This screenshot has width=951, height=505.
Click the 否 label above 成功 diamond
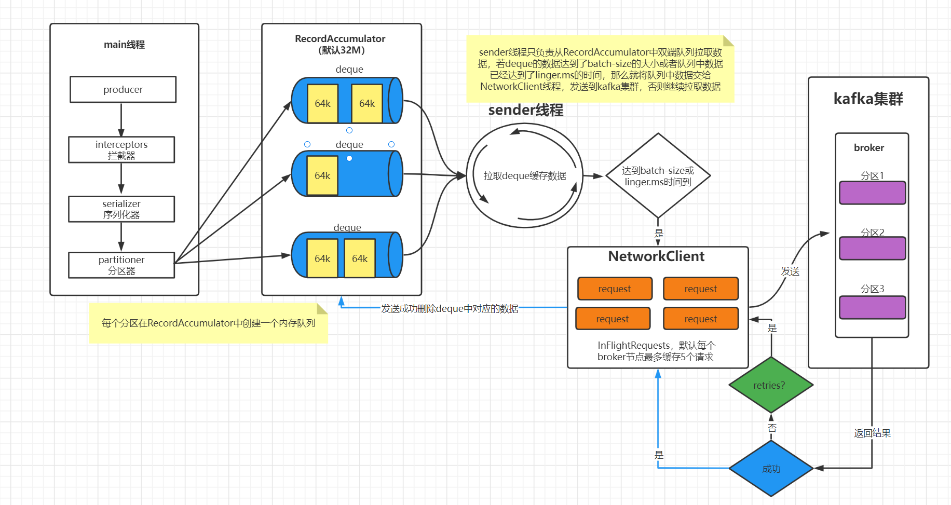772,428
